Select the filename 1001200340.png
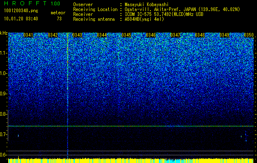 click(21, 11)
